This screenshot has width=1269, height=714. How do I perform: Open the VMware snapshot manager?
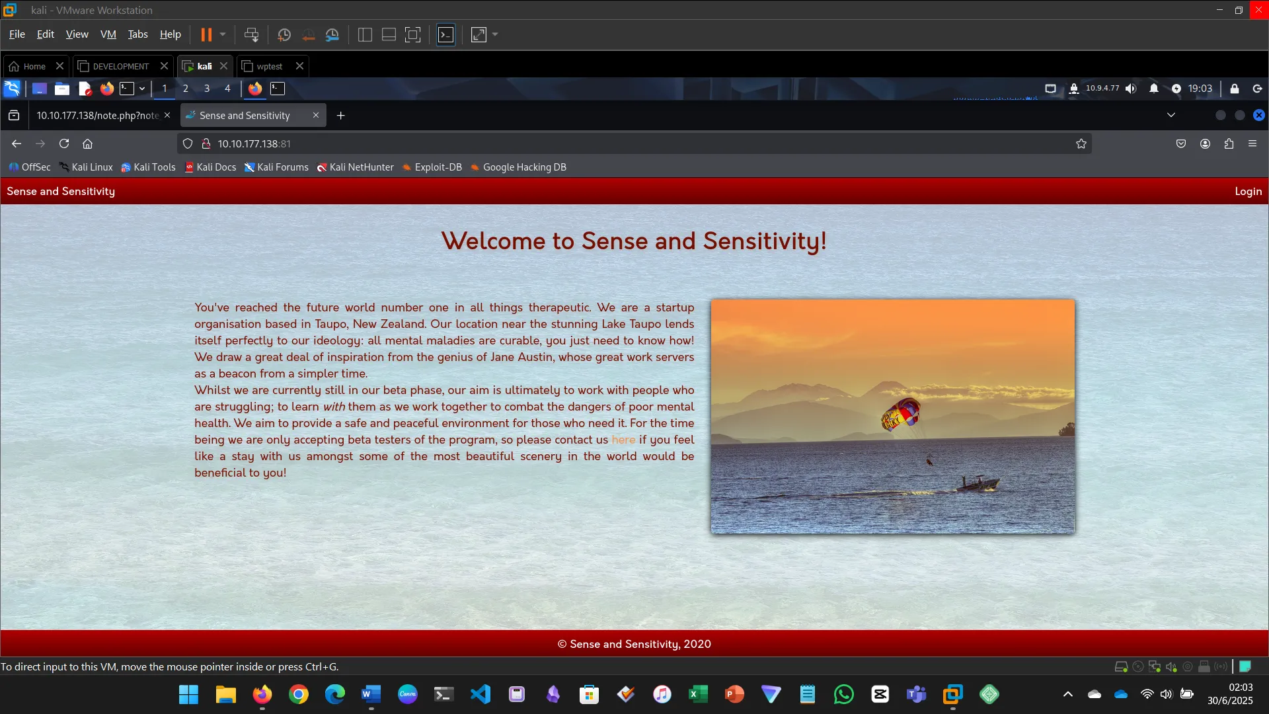point(332,34)
